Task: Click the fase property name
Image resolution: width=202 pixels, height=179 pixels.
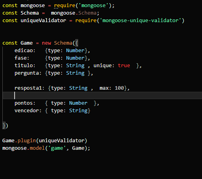Action: 22,58
